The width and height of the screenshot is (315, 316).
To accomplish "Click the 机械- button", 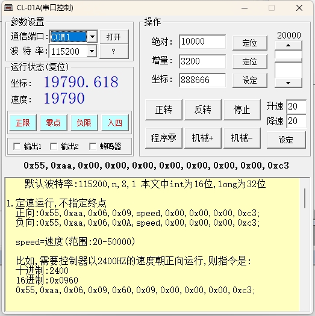I will (242, 138).
